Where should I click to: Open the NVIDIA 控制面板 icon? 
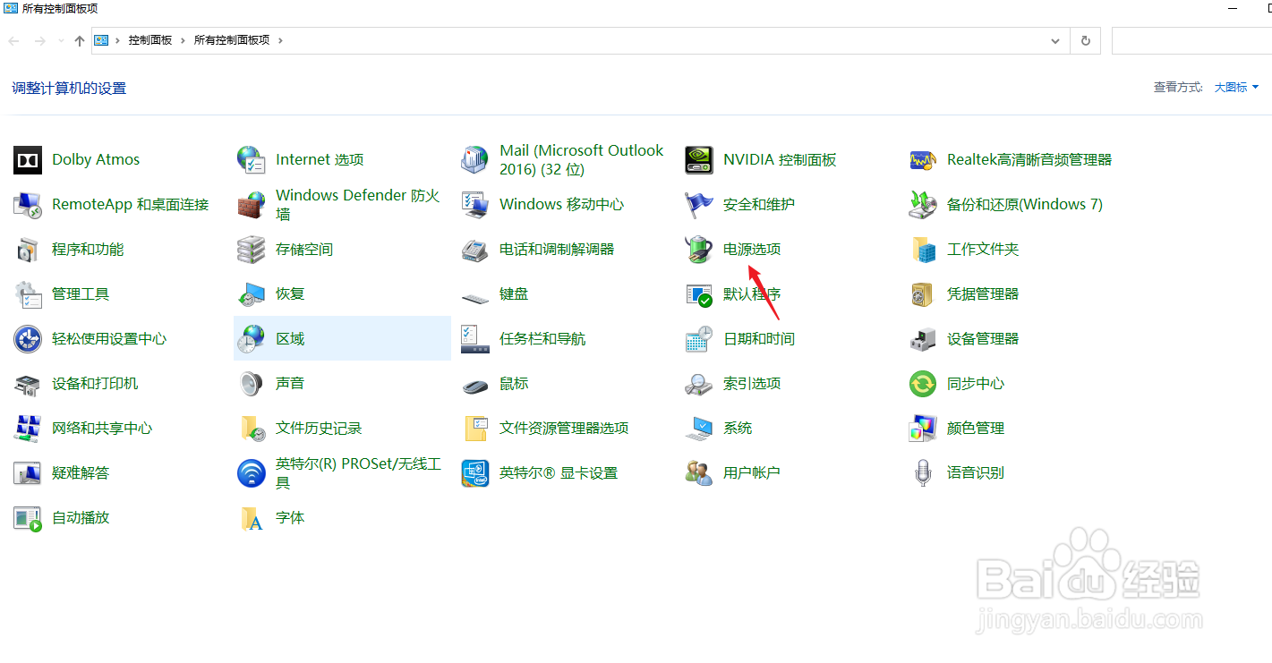(699, 160)
